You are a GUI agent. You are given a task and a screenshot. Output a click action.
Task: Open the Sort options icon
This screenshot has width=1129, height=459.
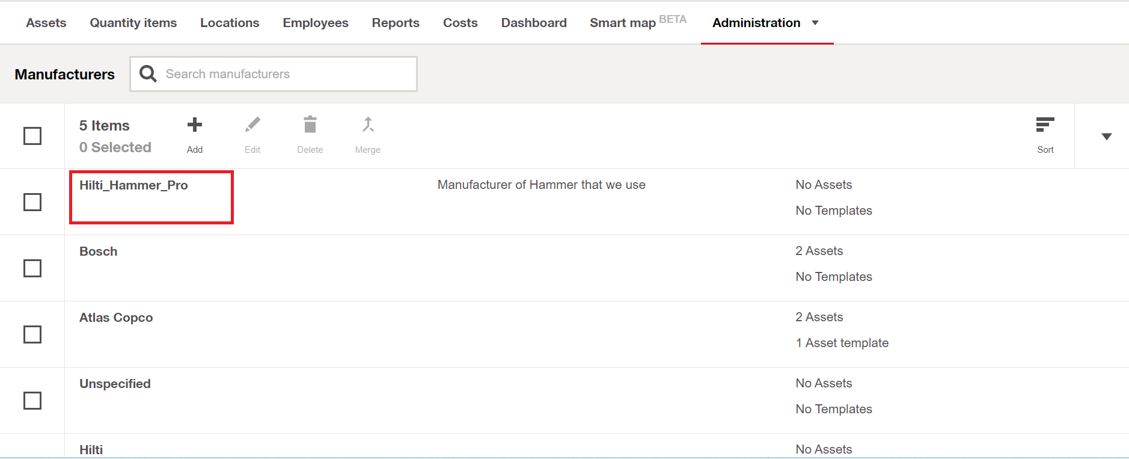pyautogui.click(x=1045, y=125)
